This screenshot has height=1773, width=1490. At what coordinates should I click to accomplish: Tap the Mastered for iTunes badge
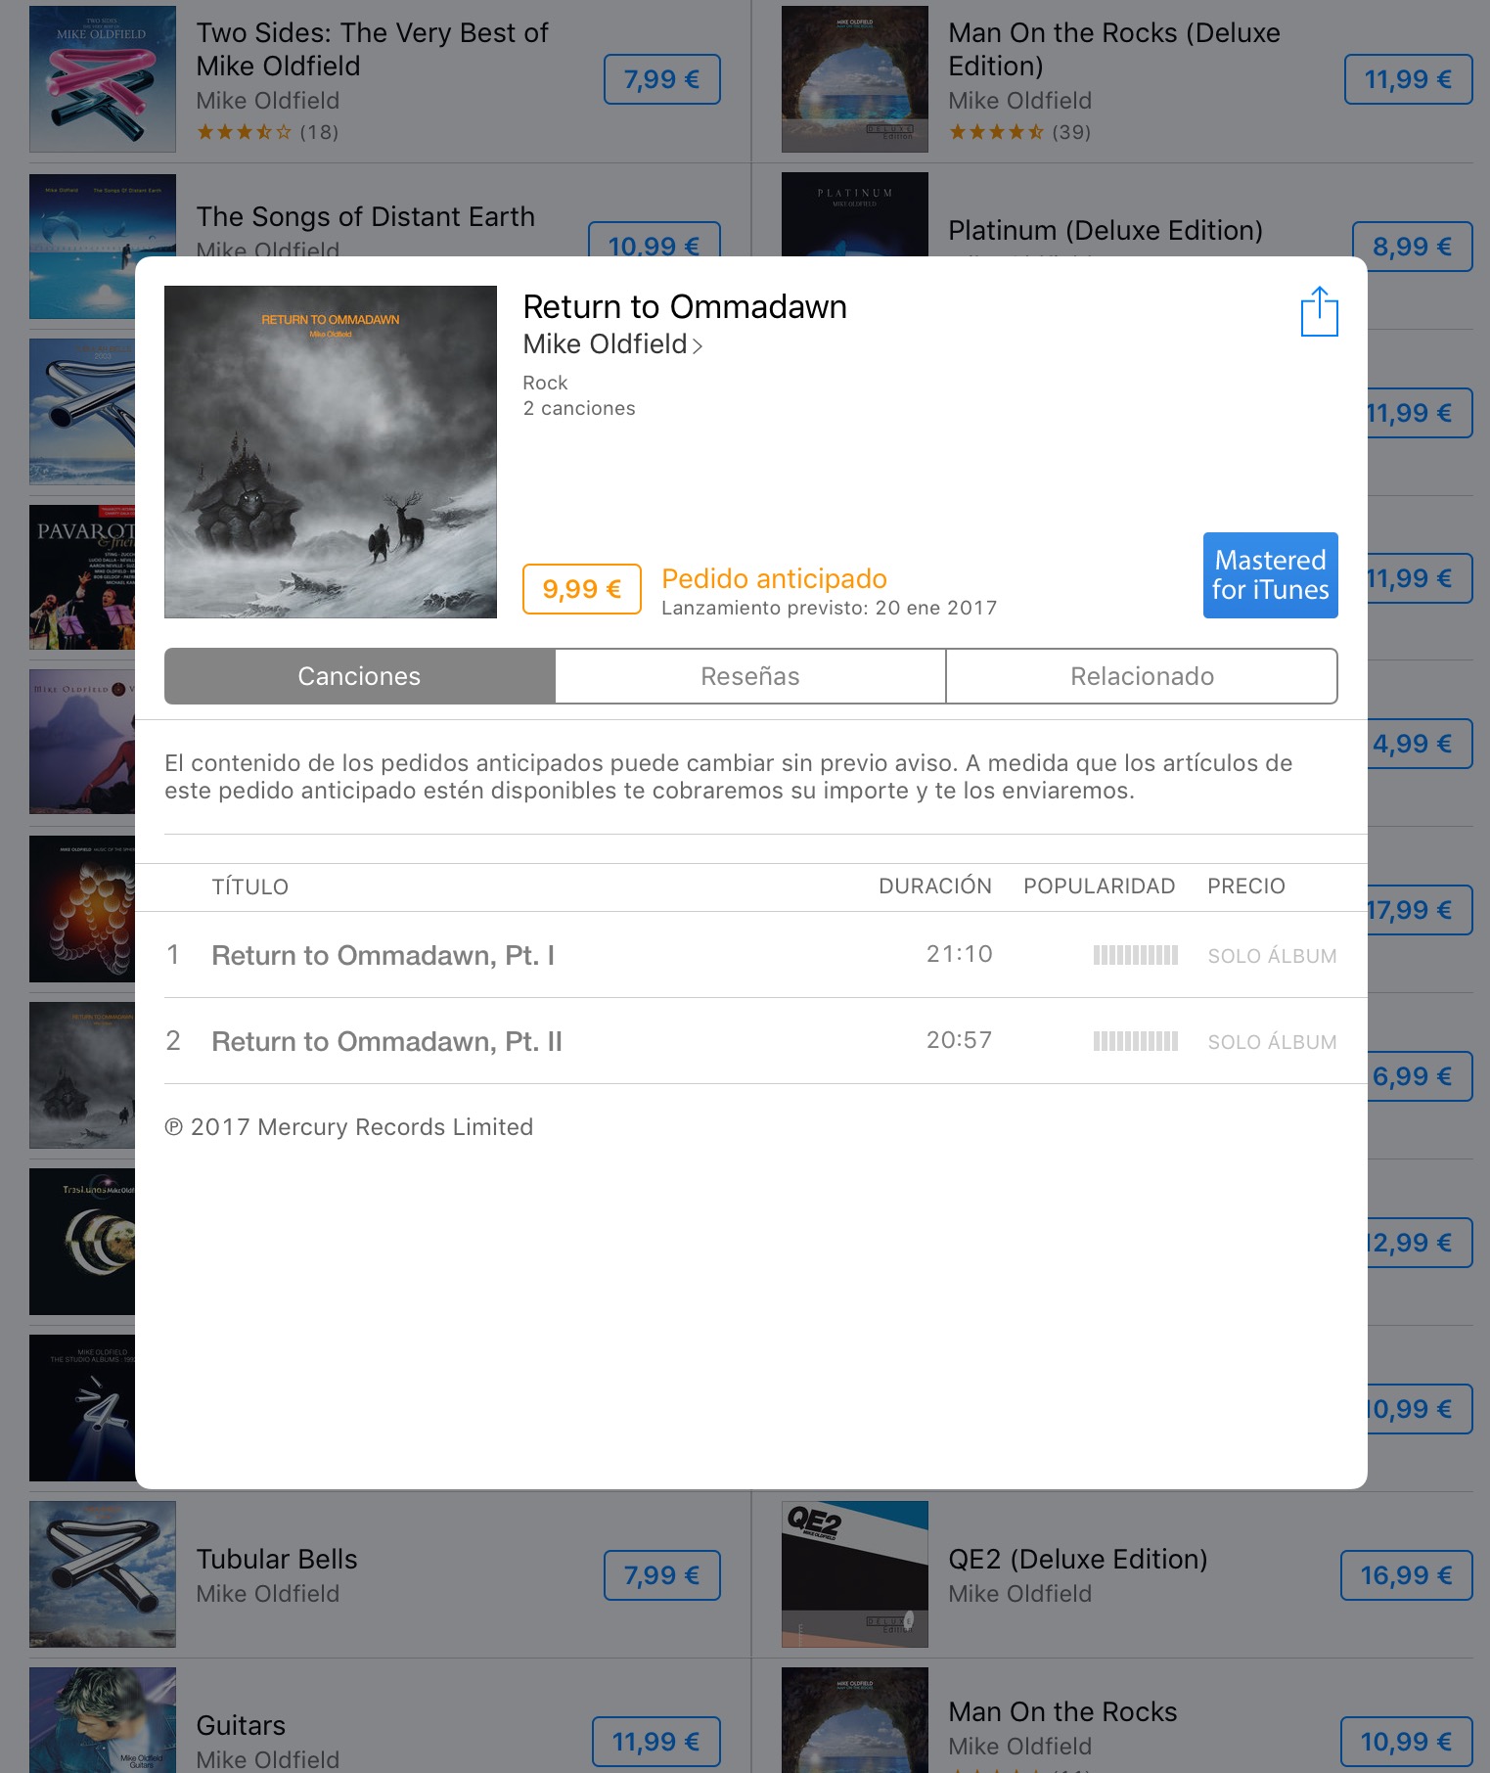pyautogui.click(x=1270, y=575)
